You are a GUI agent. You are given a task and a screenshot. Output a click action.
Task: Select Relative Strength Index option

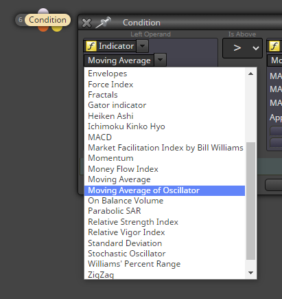(x=165, y=222)
